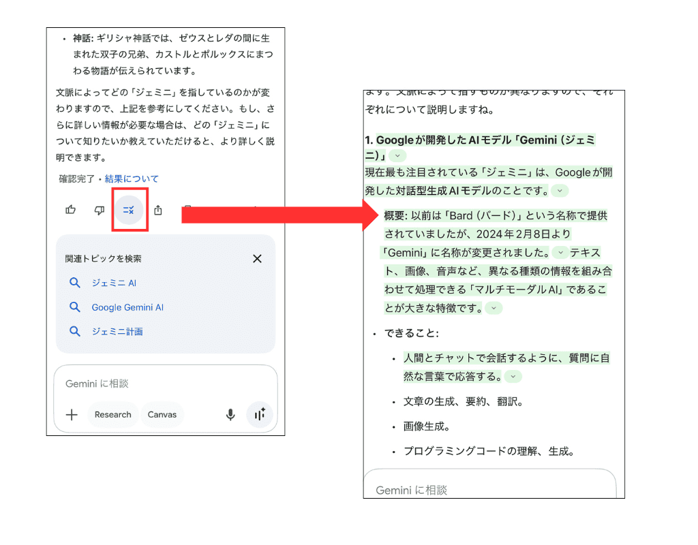The height and width of the screenshot is (545, 698).
Task: Expand chevron after 大きな特徴です sentence
Action: [x=494, y=308]
